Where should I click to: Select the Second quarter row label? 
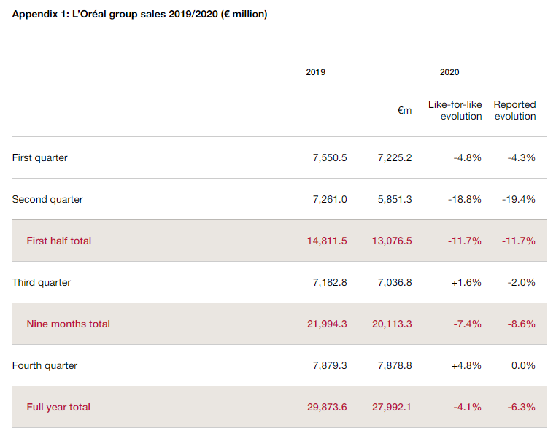[x=47, y=199]
